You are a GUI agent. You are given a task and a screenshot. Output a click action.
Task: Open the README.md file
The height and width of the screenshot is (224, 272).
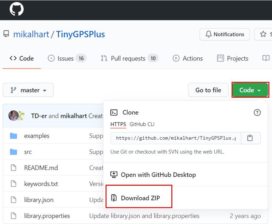(x=41, y=168)
